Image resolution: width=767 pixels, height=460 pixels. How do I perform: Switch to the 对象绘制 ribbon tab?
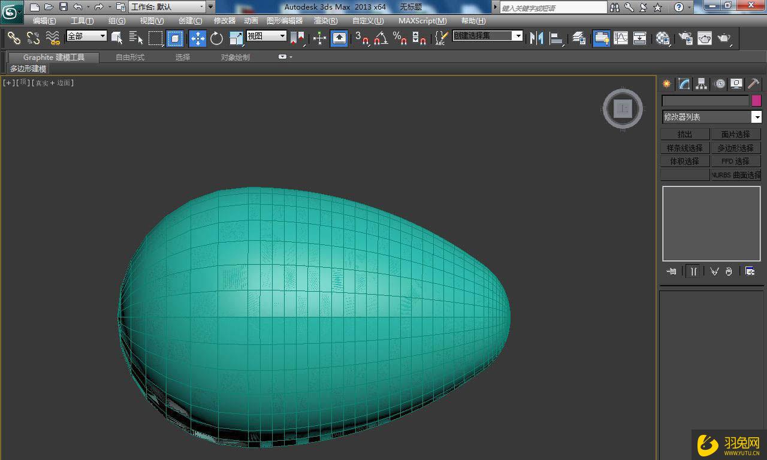pyautogui.click(x=234, y=57)
